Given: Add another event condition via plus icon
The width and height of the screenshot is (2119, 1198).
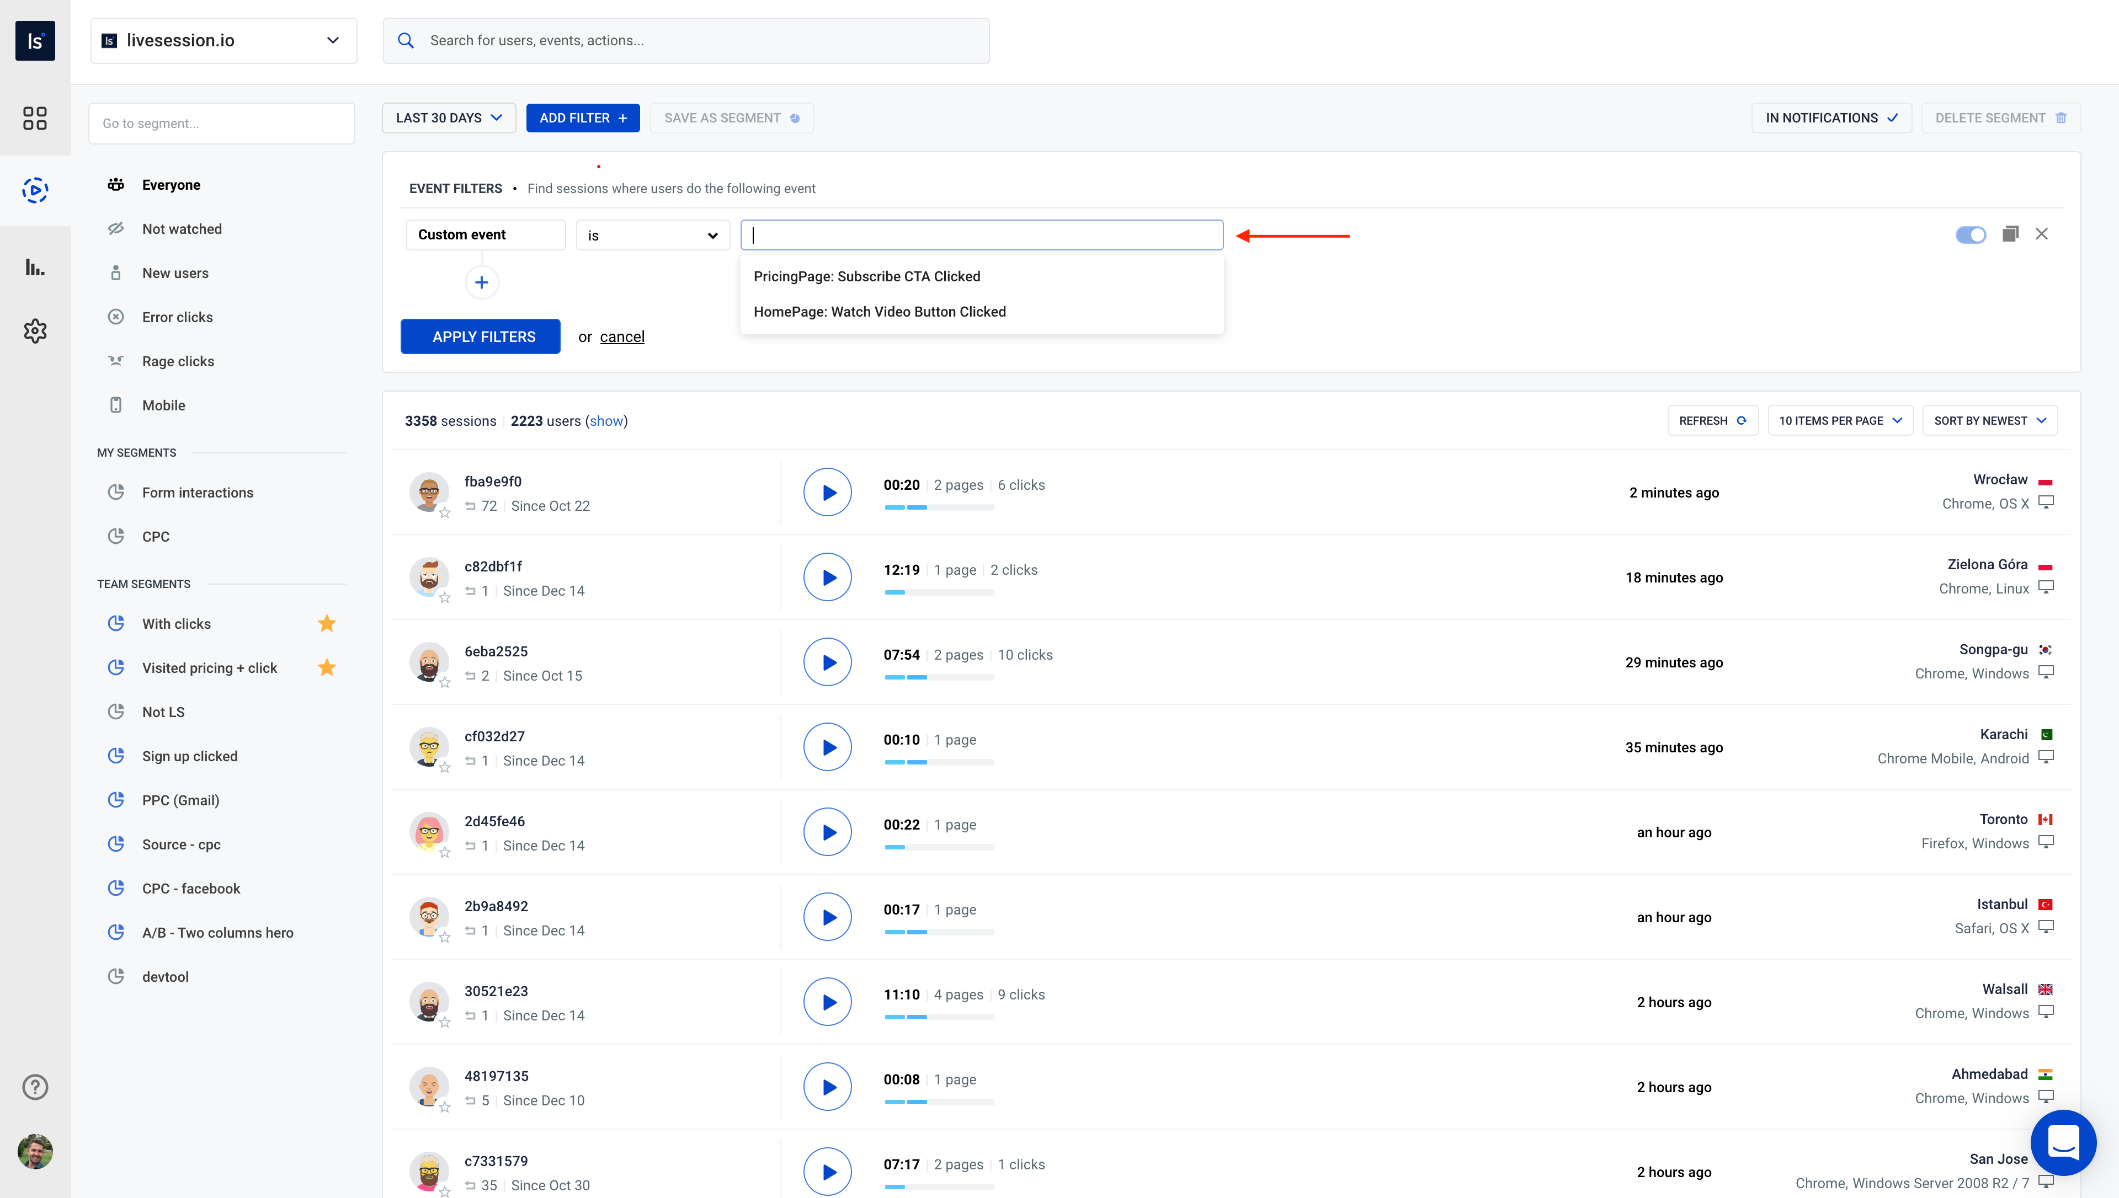Looking at the screenshot, I should 482,282.
